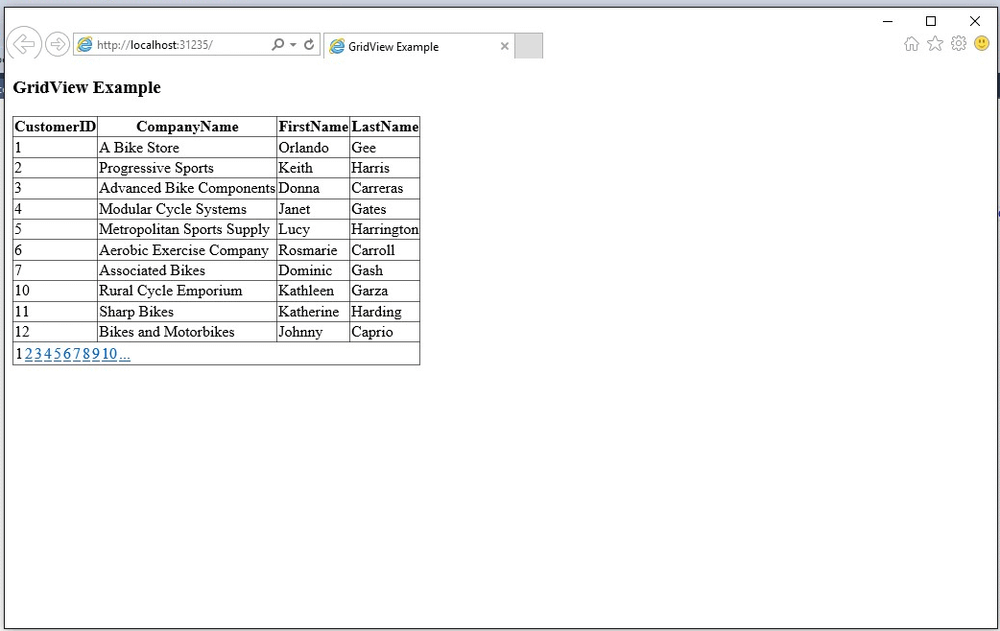Click the Home icon

coord(912,43)
